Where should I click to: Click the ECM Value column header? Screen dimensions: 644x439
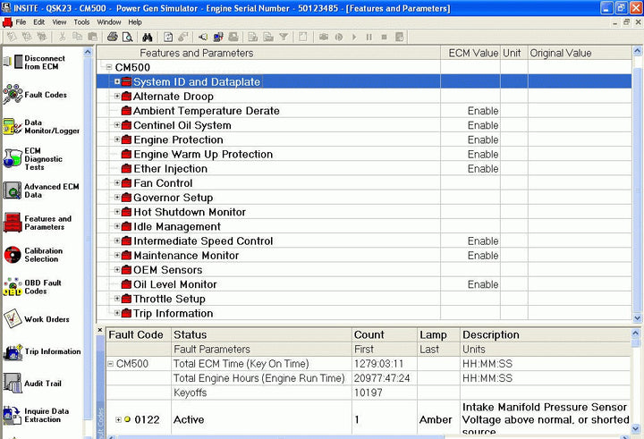470,53
